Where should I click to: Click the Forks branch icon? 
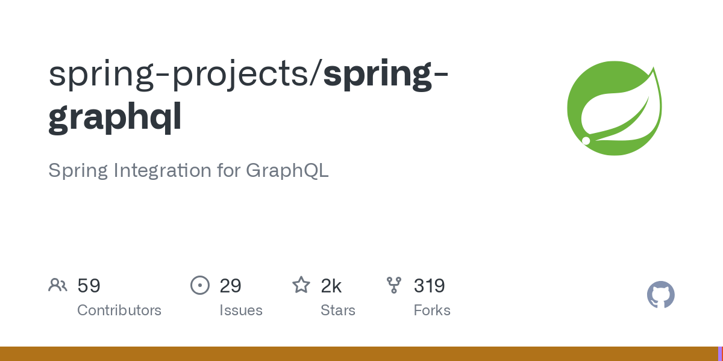[x=394, y=285]
